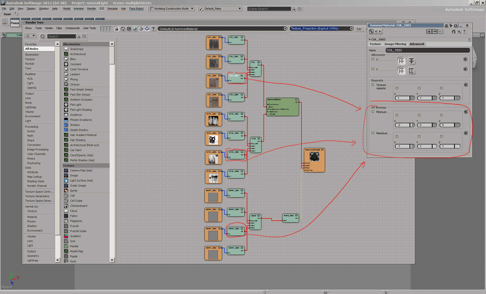486x294 pixels.
Task: Click the UV Remap Minimum X slider
Action: 404,125
